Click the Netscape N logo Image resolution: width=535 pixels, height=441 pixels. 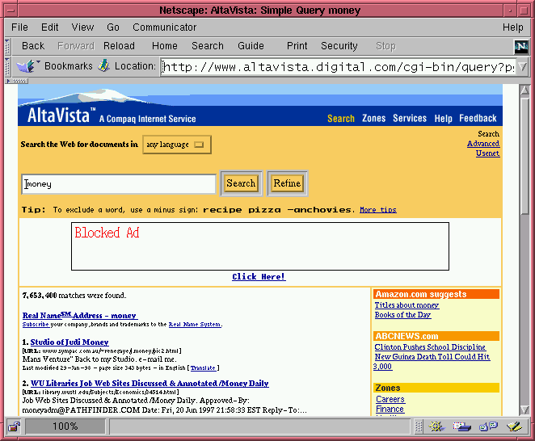[x=521, y=46]
